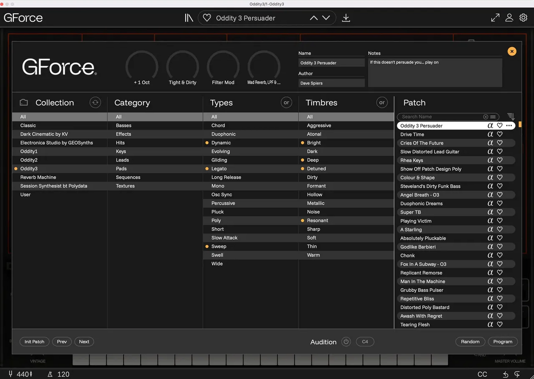Close the patch browser with the orange X

point(512,51)
